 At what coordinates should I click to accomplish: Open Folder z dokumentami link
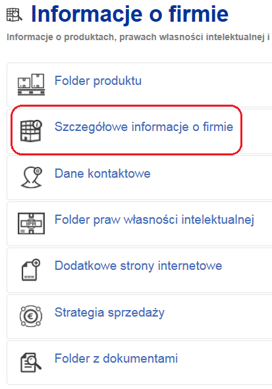116,359
